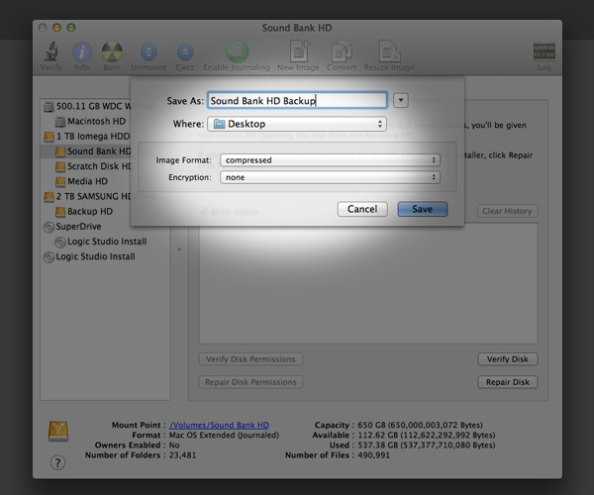Click the Verify microscope icon in toolbar
Viewport: 594px width, 495px height.
(50, 51)
